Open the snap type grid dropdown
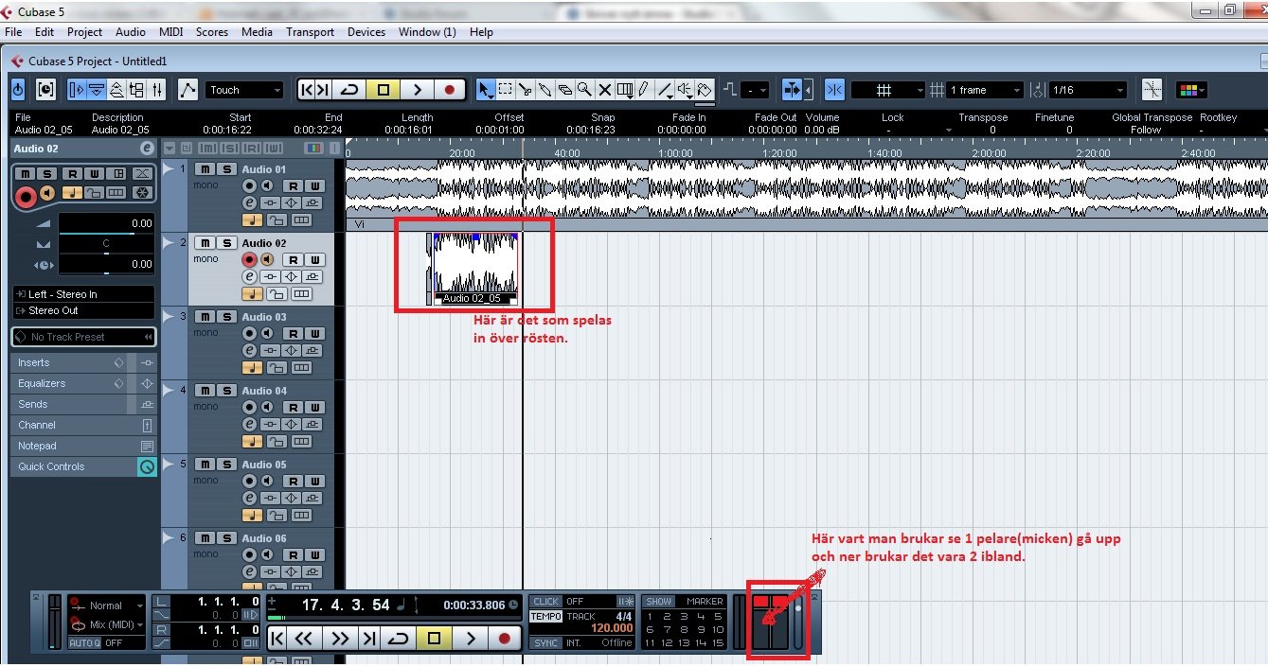Image resolution: width=1268 pixels, height=667 pixels. 887,90
